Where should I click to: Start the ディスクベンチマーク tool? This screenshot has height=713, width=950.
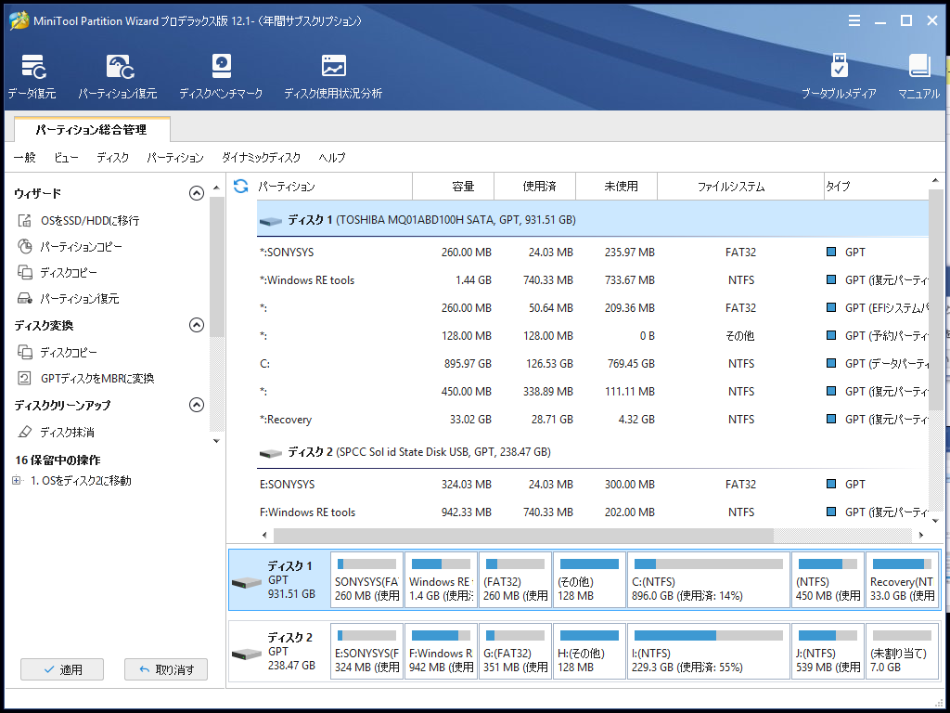(221, 76)
